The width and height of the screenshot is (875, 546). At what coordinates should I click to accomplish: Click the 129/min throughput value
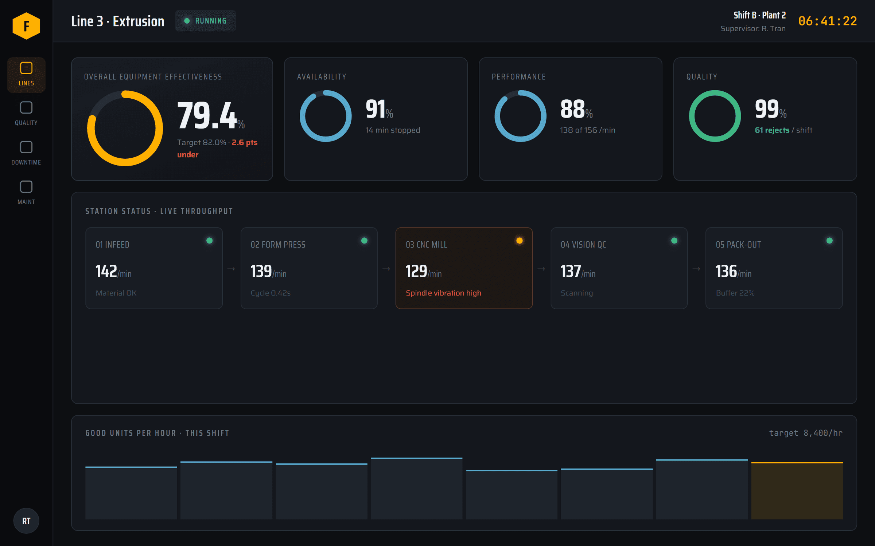[424, 272]
